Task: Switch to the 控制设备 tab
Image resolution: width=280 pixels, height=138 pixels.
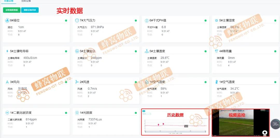Action: click(26, 1)
